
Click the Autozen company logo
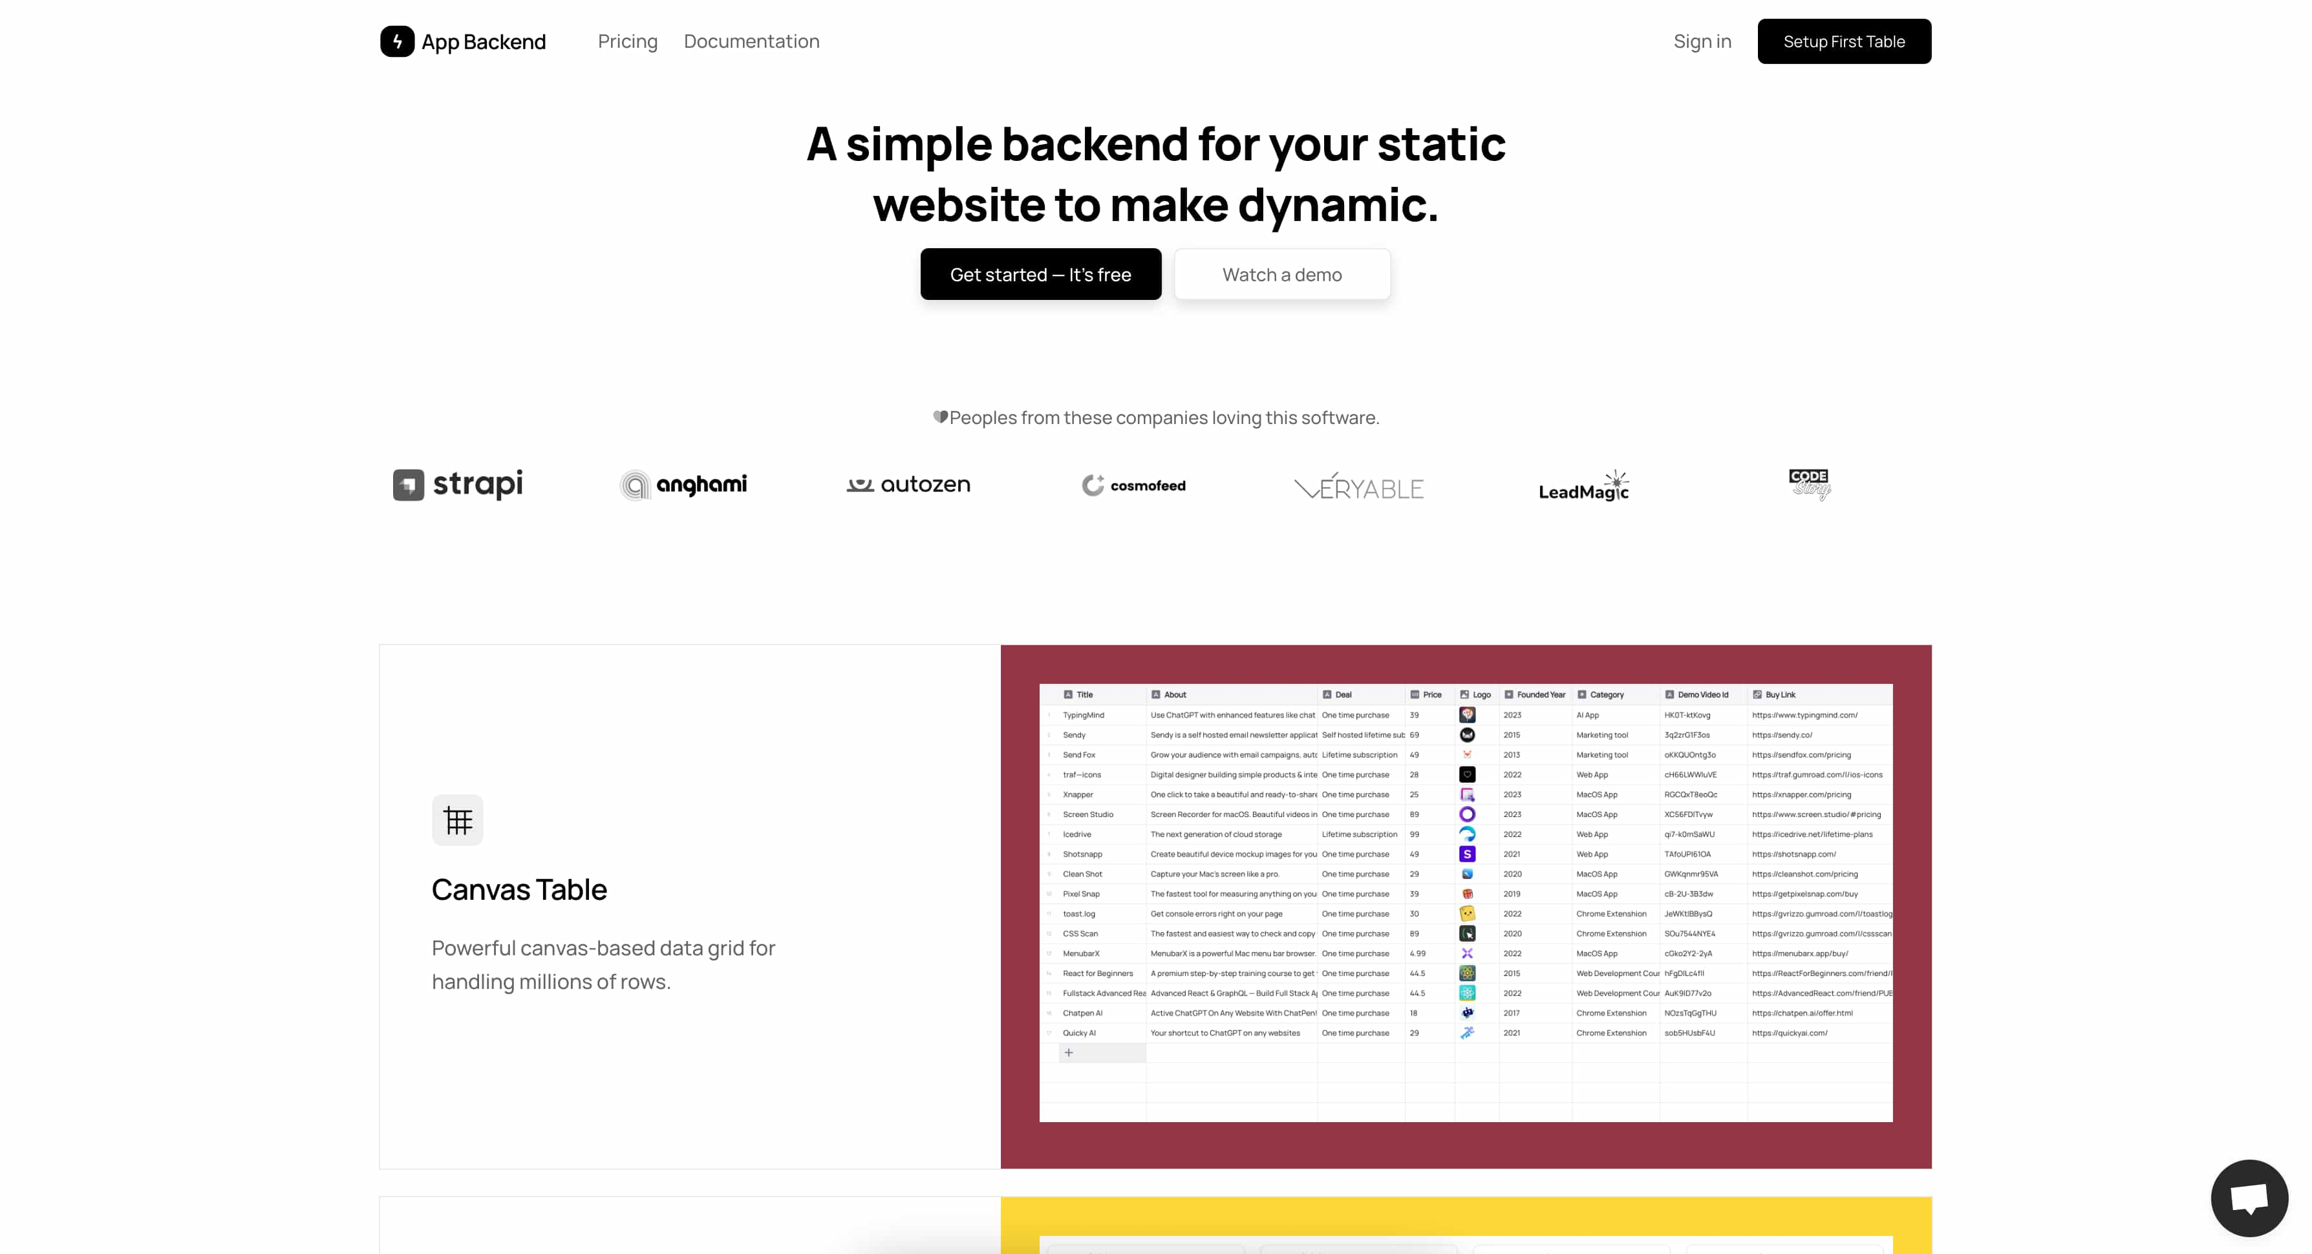pyautogui.click(x=910, y=485)
